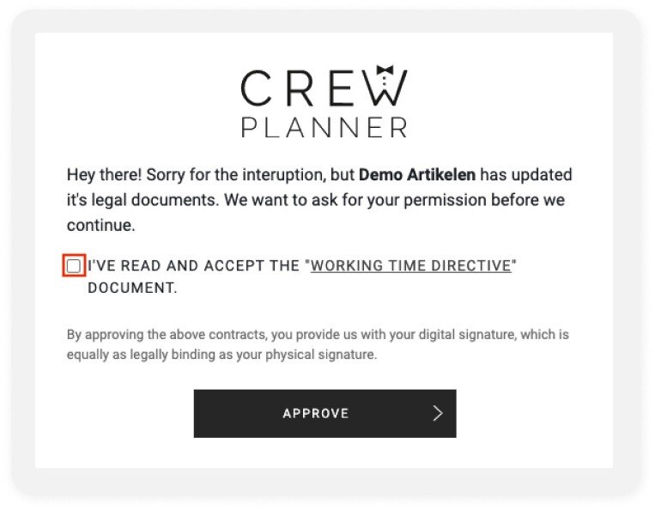Click the word "CREW" in the logo
The image size is (655, 510).
(x=323, y=88)
